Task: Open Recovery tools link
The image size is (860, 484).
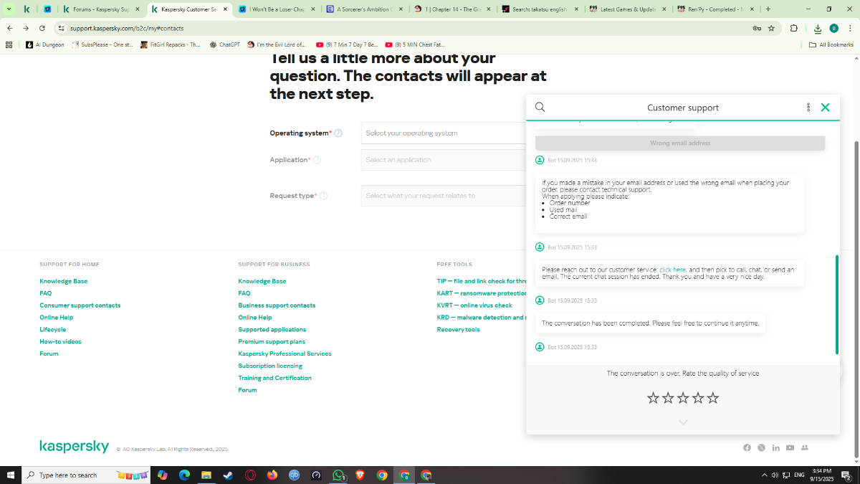Action: (458, 330)
